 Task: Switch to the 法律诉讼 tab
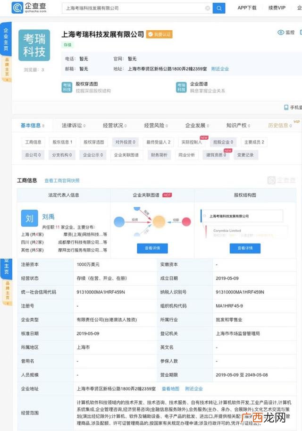73,126
